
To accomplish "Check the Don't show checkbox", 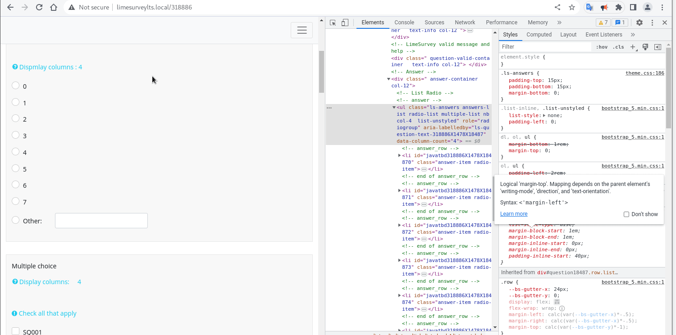I will 626,214.
